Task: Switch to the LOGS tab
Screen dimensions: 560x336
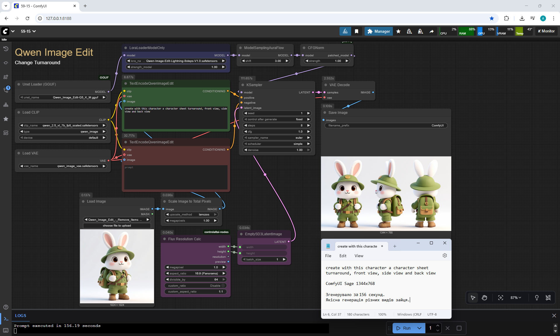Action: 21,316
